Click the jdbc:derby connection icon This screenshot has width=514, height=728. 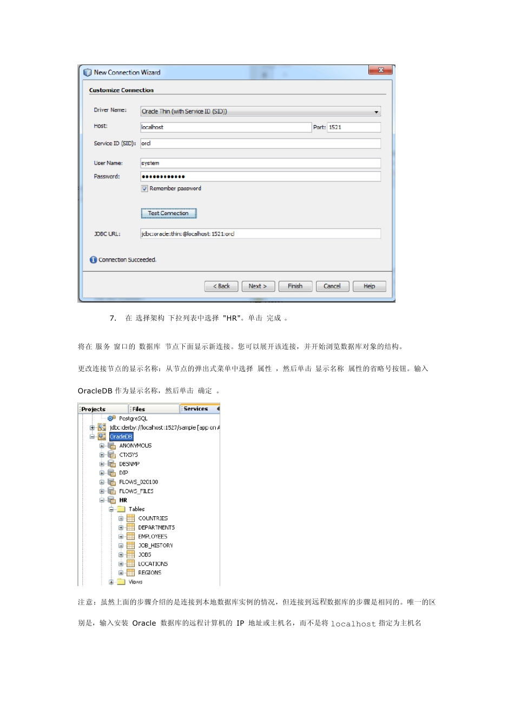coord(102,427)
